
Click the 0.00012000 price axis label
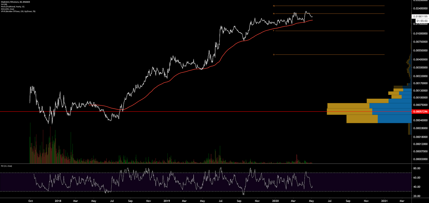[420, 144]
